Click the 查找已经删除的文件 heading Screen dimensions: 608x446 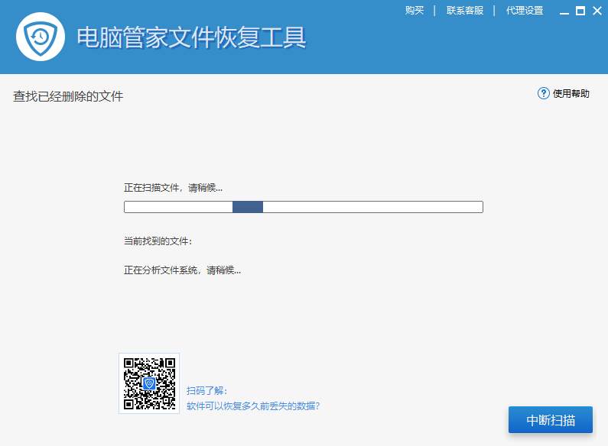(68, 96)
